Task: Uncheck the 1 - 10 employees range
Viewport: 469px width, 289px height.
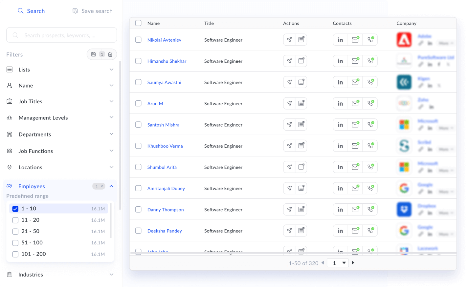Action: (x=15, y=209)
